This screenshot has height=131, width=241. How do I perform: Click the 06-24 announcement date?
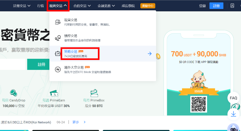tap(61, 122)
